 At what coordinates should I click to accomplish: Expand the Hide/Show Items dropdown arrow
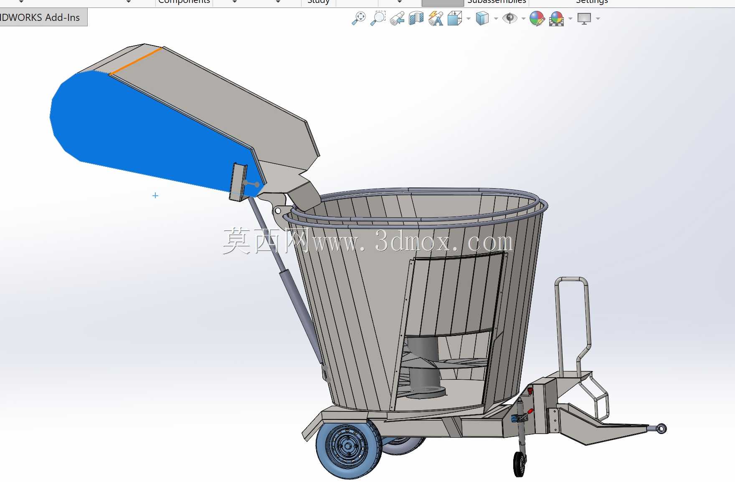pyautogui.click(x=523, y=18)
